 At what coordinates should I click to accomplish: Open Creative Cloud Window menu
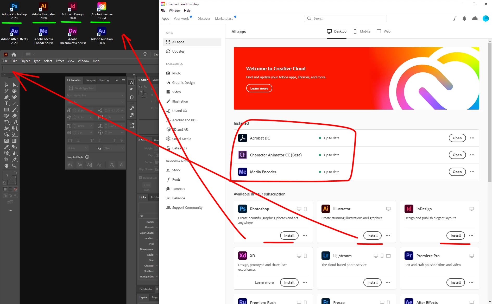point(174,11)
